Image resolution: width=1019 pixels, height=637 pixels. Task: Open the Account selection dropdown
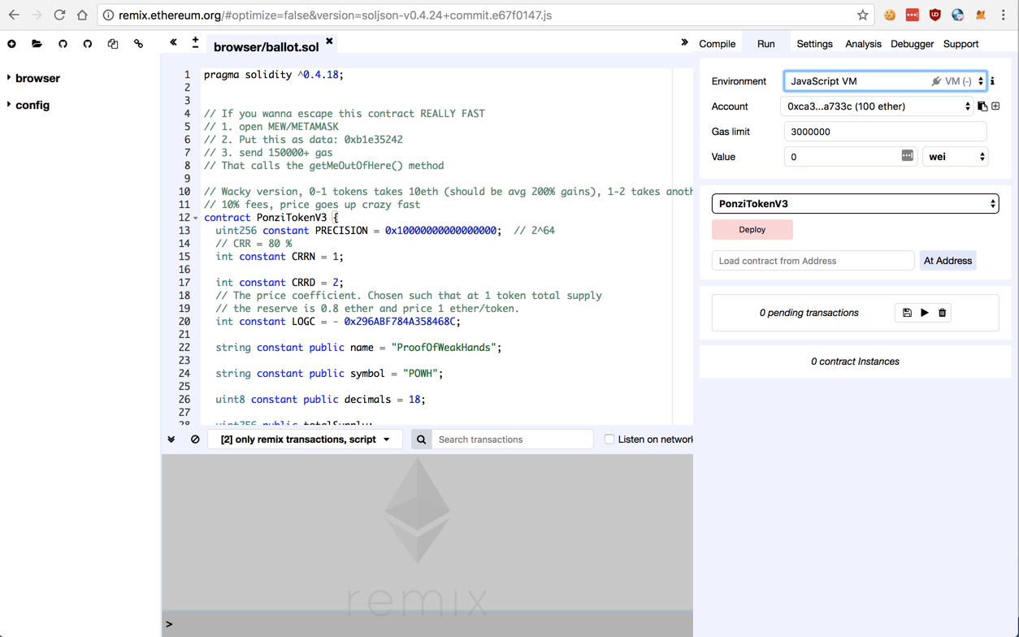877,106
